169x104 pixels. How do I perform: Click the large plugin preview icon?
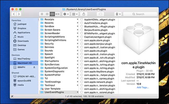[x=139, y=39]
